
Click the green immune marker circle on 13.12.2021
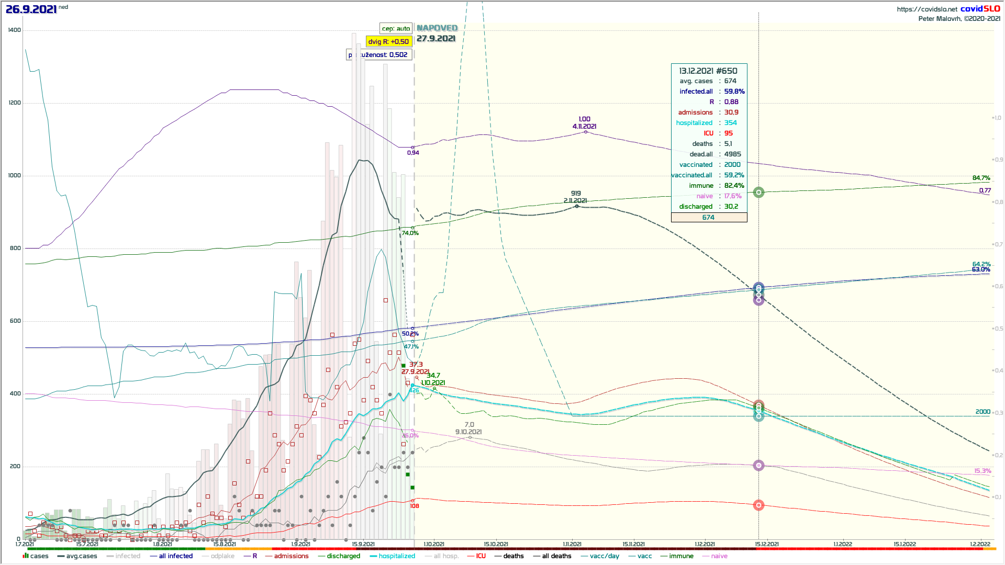click(758, 193)
